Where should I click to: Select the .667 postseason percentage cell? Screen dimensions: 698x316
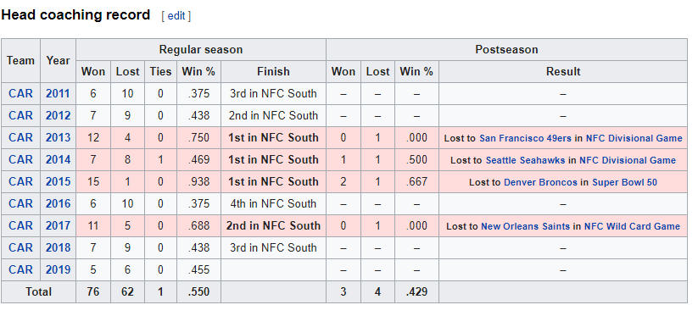coord(416,182)
